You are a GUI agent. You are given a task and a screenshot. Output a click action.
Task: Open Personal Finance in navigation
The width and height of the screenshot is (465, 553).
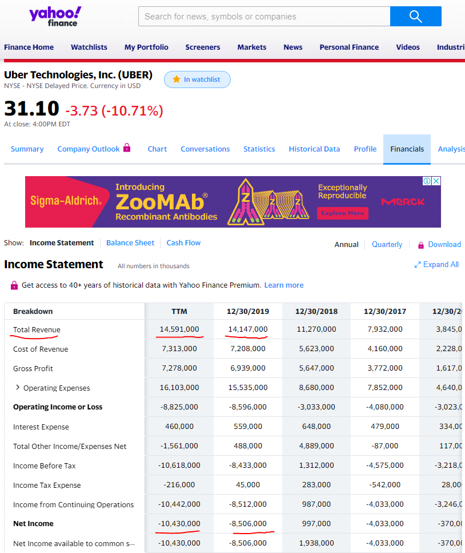(349, 47)
